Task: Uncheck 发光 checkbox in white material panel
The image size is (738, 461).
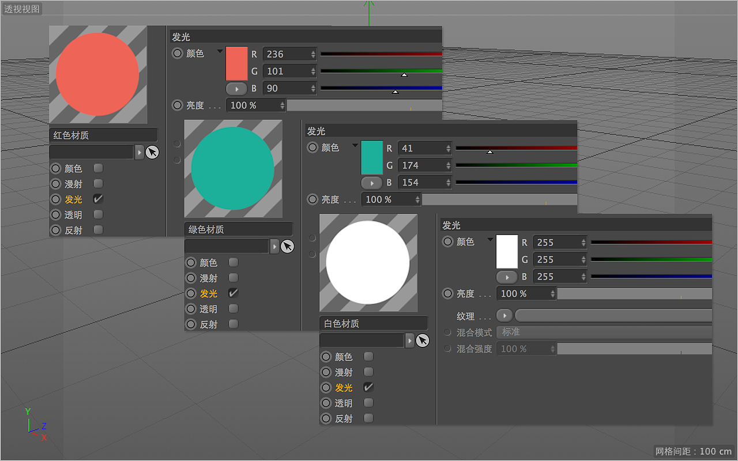Action: [x=368, y=387]
